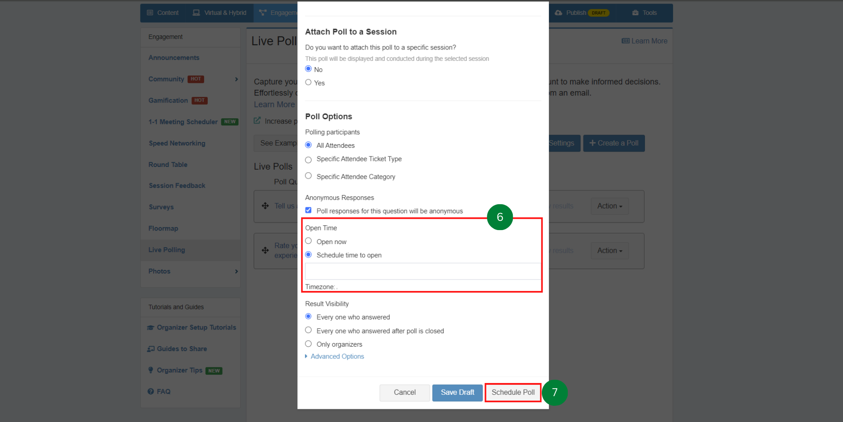Expand Advanced Options

(x=337, y=357)
